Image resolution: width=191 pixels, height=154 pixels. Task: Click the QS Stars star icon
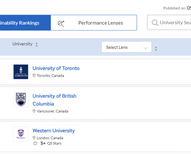point(35,143)
